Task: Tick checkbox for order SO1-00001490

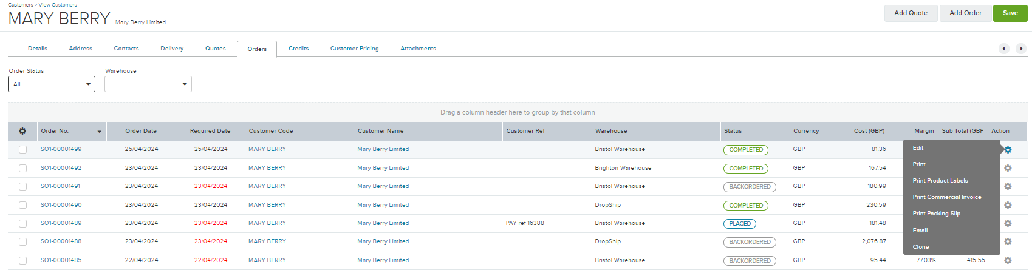Action: tap(22, 205)
